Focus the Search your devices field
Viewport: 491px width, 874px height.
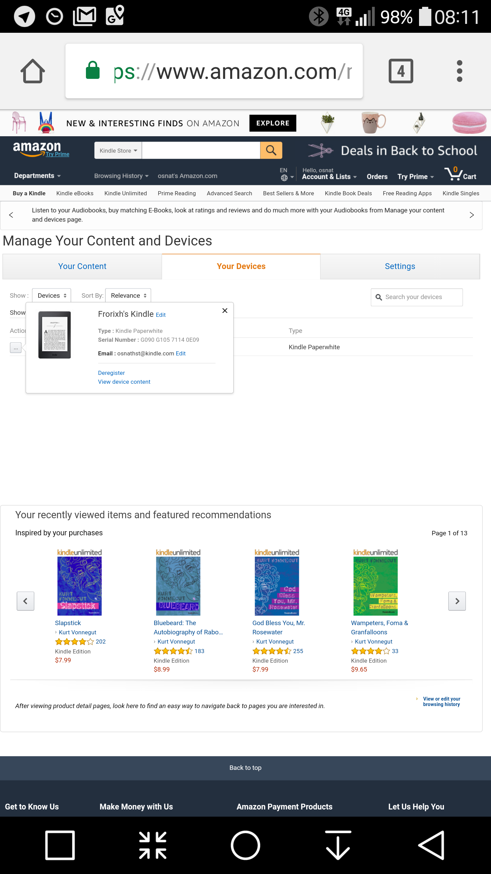tap(417, 297)
